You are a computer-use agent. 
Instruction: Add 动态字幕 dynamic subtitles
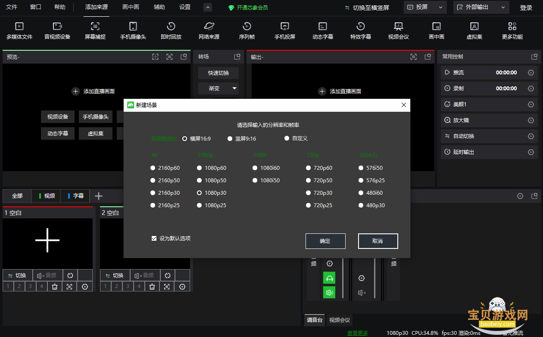323,31
